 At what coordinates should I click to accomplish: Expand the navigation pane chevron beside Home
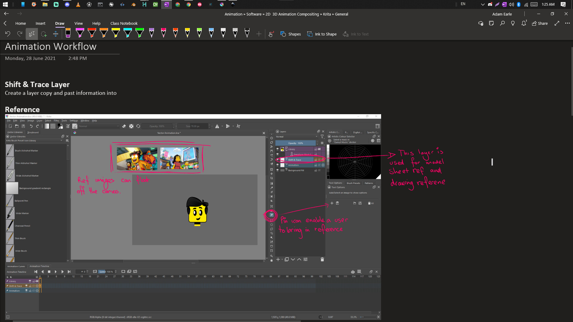click(5, 23)
